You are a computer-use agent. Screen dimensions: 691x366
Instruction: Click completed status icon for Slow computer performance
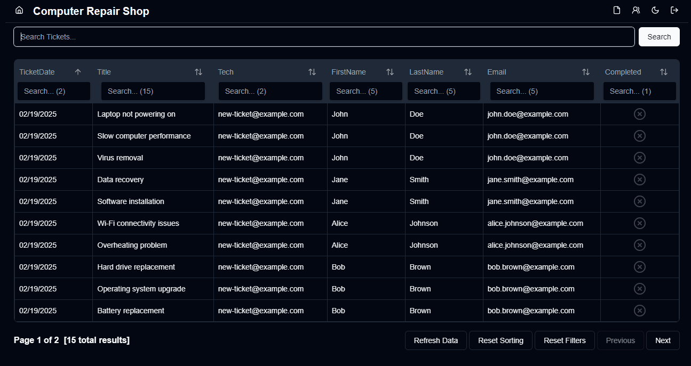pos(640,136)
